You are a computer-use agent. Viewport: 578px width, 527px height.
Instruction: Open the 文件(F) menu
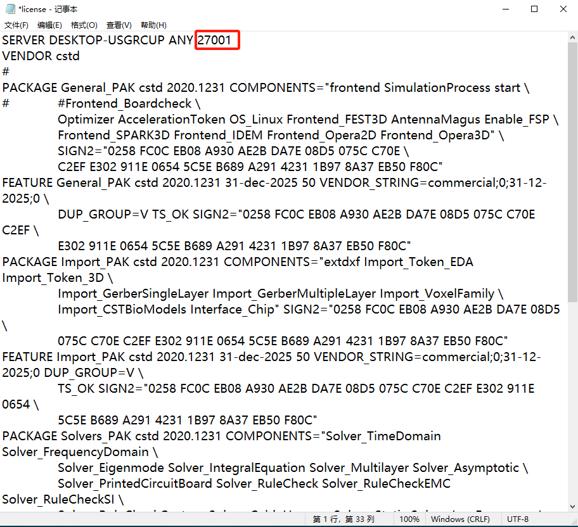[16, 25]
